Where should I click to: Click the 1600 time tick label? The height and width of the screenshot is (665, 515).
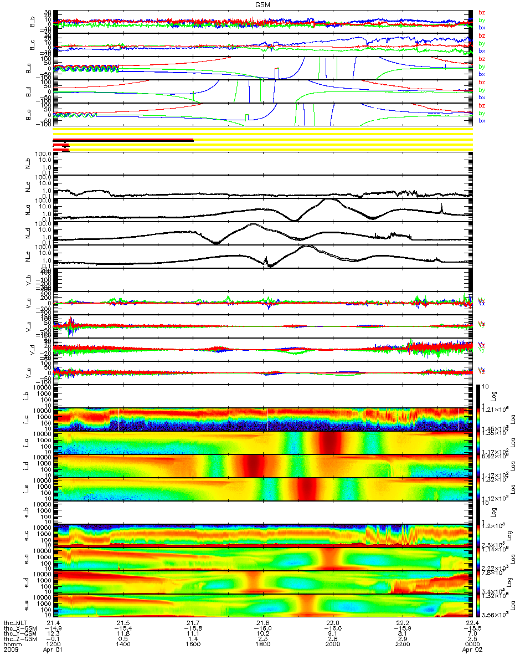[194, 645]
